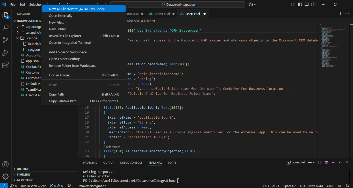This screenshot has width=353, height=188.
Task: Click the Accounts icon in activity bar
Action: 5,164
